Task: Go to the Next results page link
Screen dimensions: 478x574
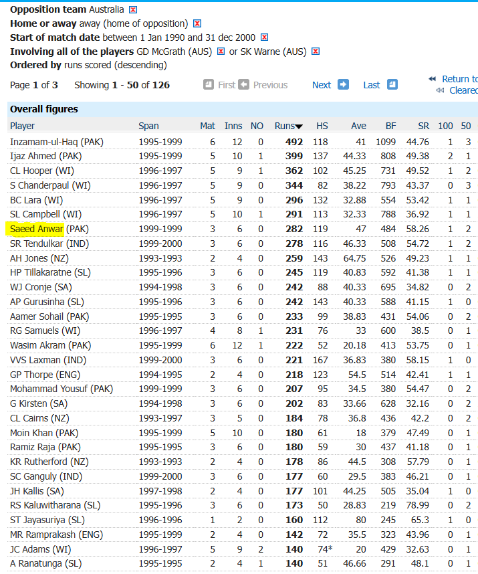Action: (322, 85)
